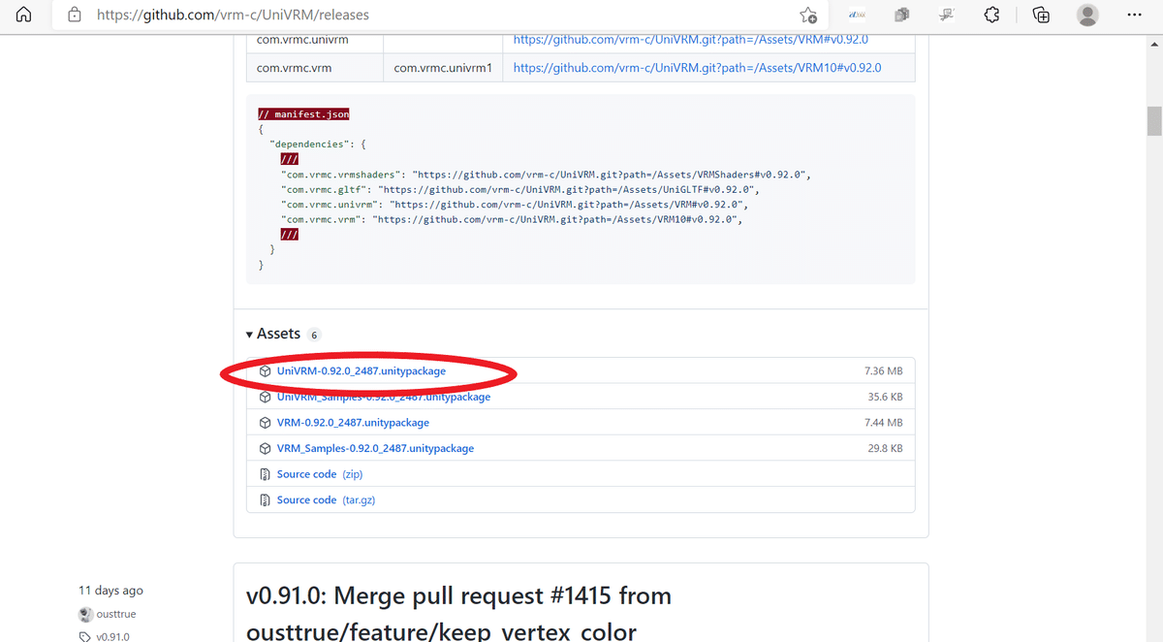This screenshot has width=1163, height=642.
Task: Download VRM_Samples-0.92.0_2487.unitypackage
Action: (x=375, y=449)
